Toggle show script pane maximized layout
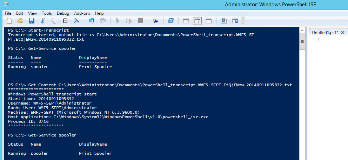Image resolution: width=348 pixels, height=160 pixels. point(208,21)
